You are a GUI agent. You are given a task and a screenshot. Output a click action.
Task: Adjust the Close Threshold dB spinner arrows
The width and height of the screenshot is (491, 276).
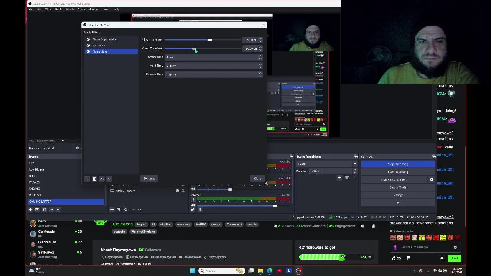260,39
